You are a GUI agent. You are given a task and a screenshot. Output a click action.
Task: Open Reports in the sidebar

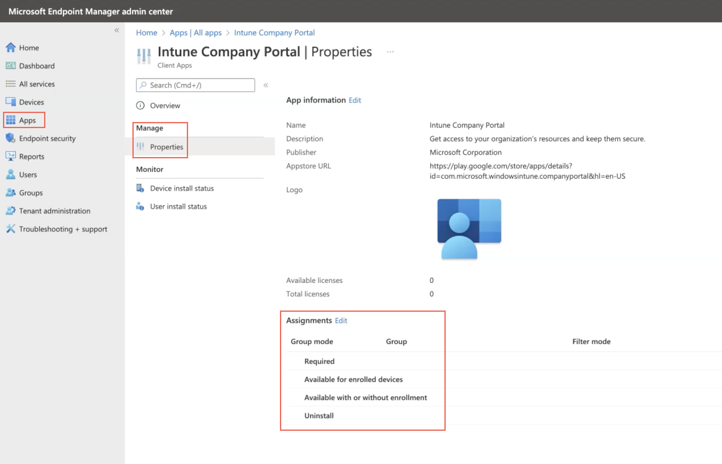pyautogui.click(x=32, y=156)
